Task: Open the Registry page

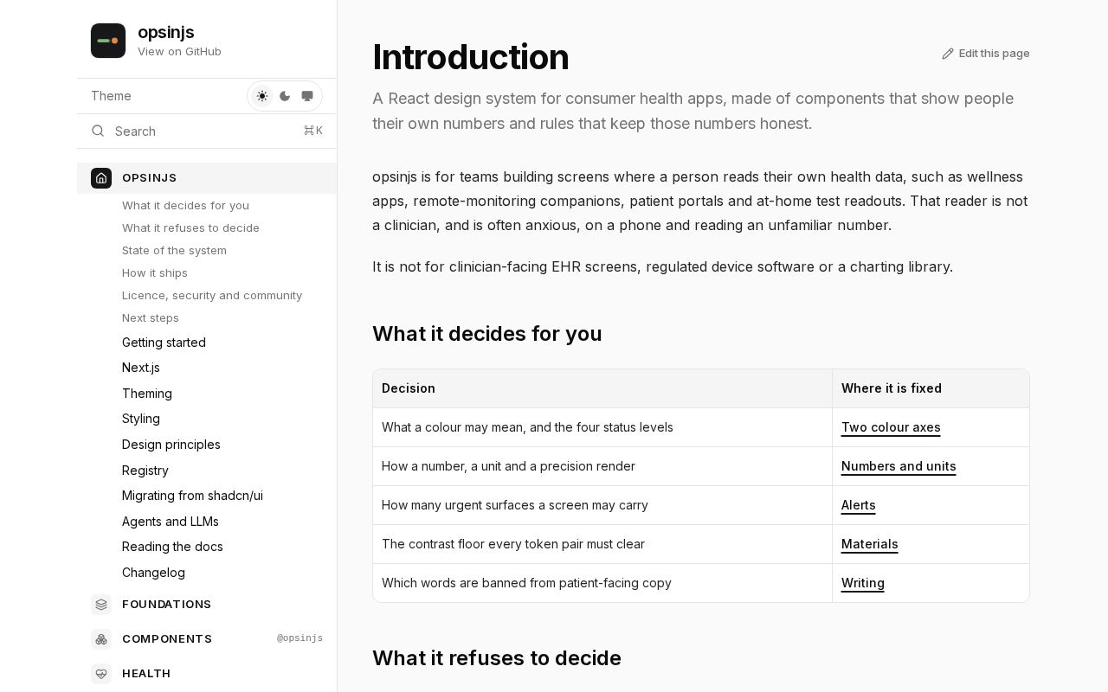Action: [145, 471]
